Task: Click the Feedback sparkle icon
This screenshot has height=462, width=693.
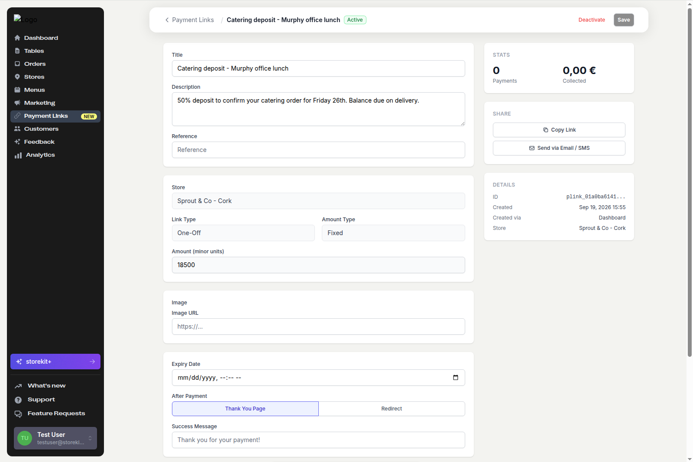Action: (17, 142)
